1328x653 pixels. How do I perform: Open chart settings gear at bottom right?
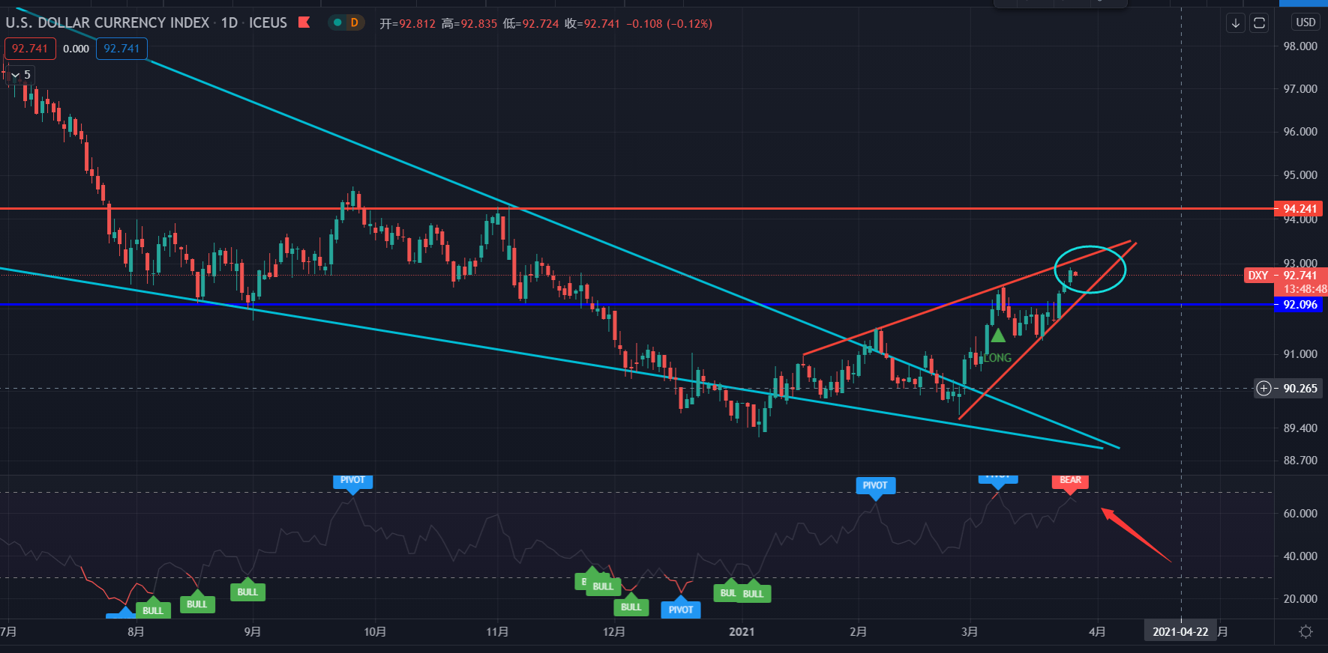1306,632
